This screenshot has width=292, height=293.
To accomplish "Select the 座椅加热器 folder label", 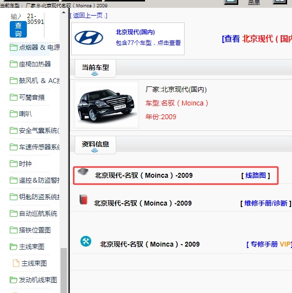I will coord(35,64).
